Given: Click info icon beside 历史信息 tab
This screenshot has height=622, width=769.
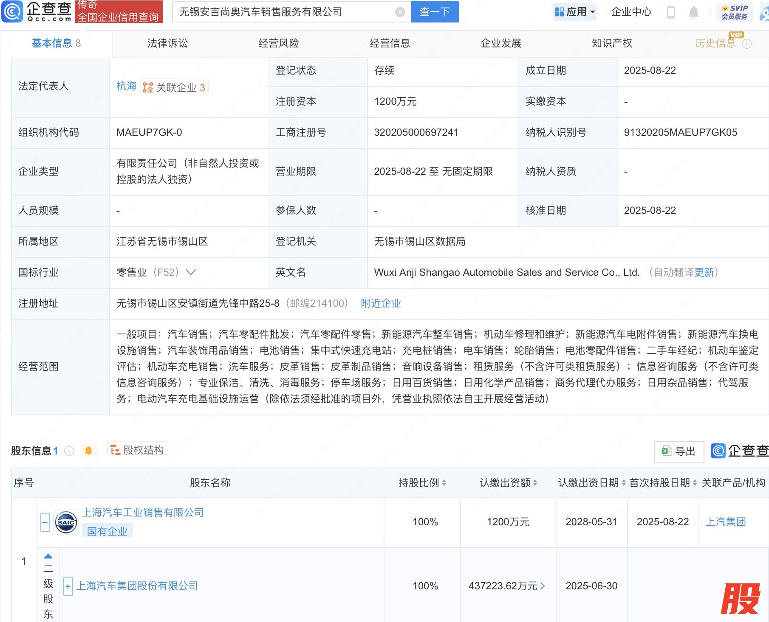Looking at the screenshot, I should pyautogui.click(x=746, y=44).
